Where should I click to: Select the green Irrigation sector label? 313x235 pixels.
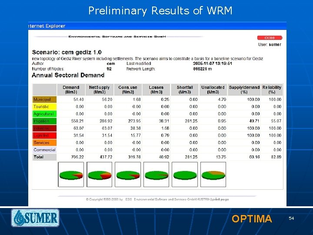pyautogui.click(x=44, y=121)
